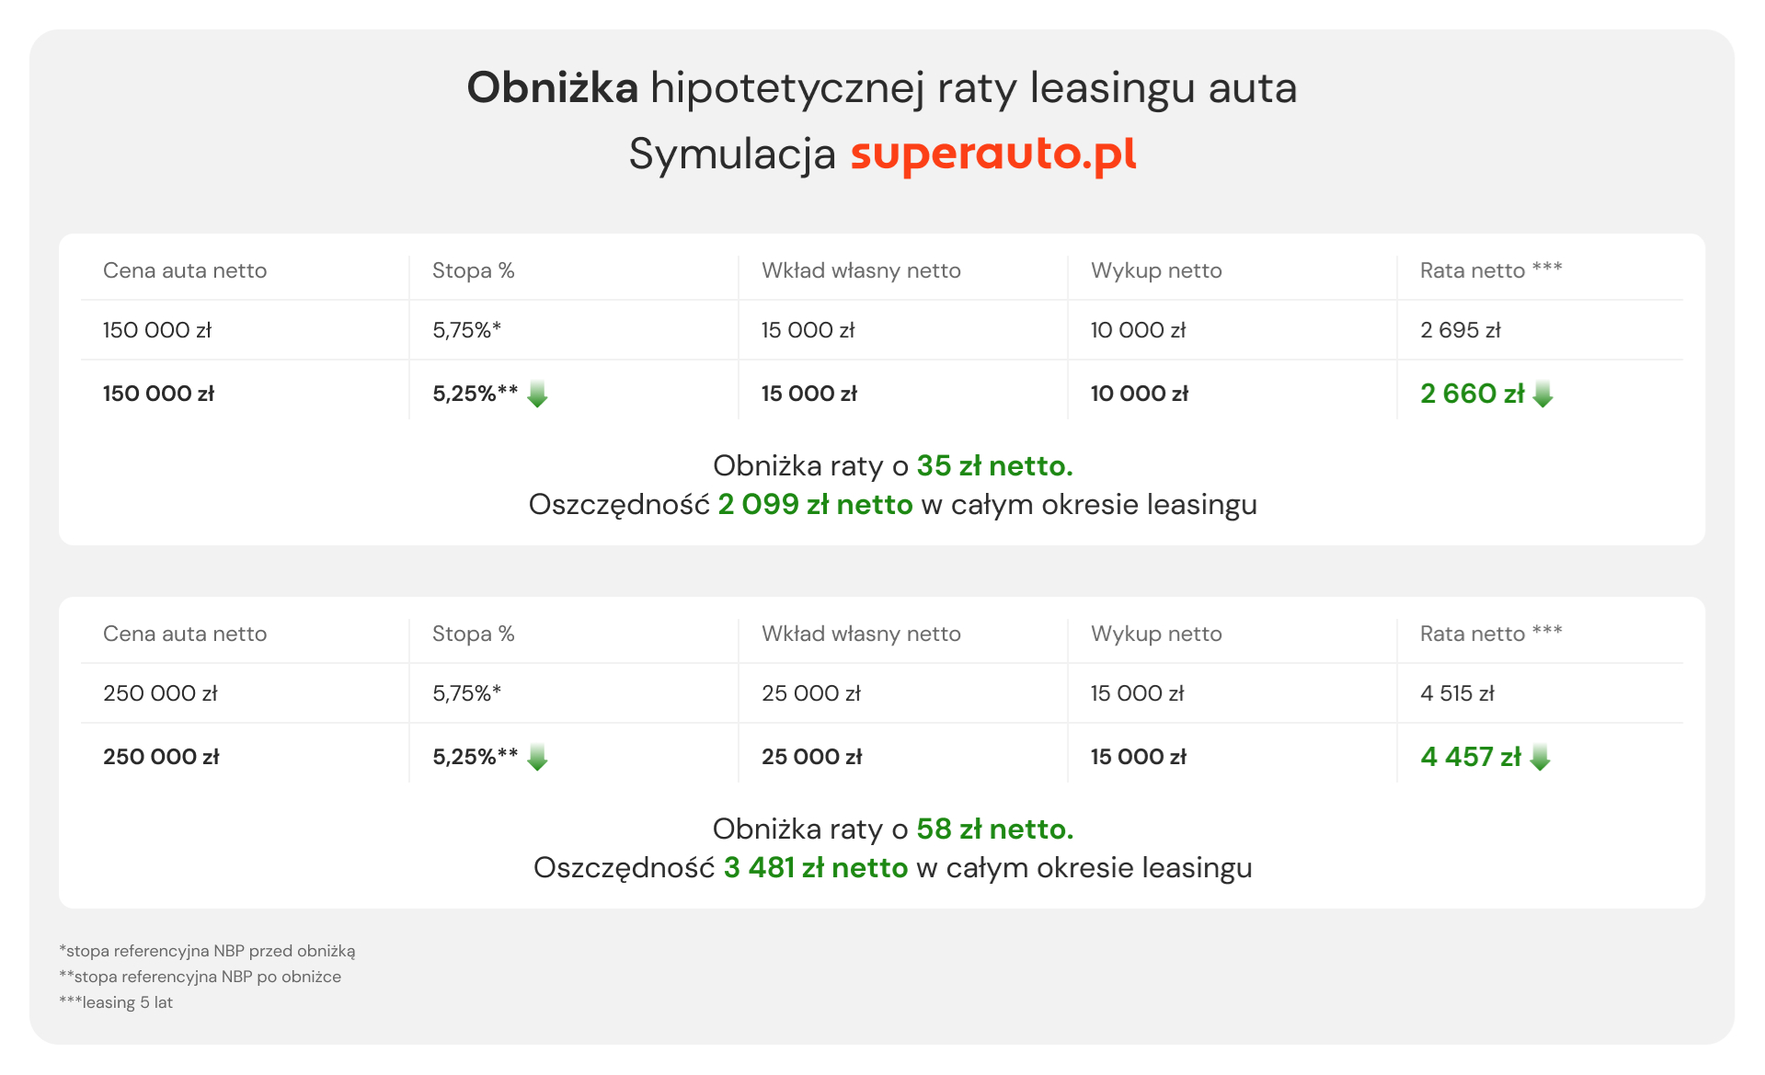Click the footnote about NBP rate po obniżce
The image size is (1765, 1075).
pyautogui.click(x=200, y=977)
